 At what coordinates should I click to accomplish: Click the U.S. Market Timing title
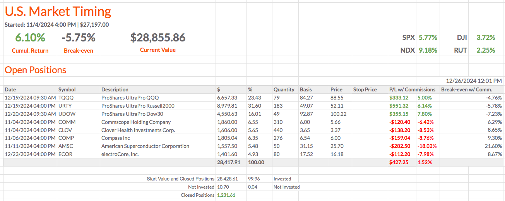58,12
